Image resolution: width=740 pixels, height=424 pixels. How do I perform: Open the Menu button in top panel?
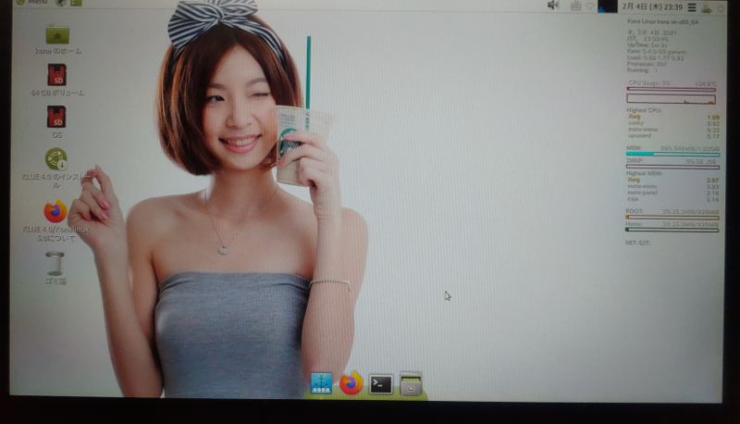pos(32,2)
